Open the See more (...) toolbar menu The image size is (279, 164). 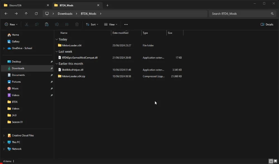pyautogui.click(x=126, y=24)
